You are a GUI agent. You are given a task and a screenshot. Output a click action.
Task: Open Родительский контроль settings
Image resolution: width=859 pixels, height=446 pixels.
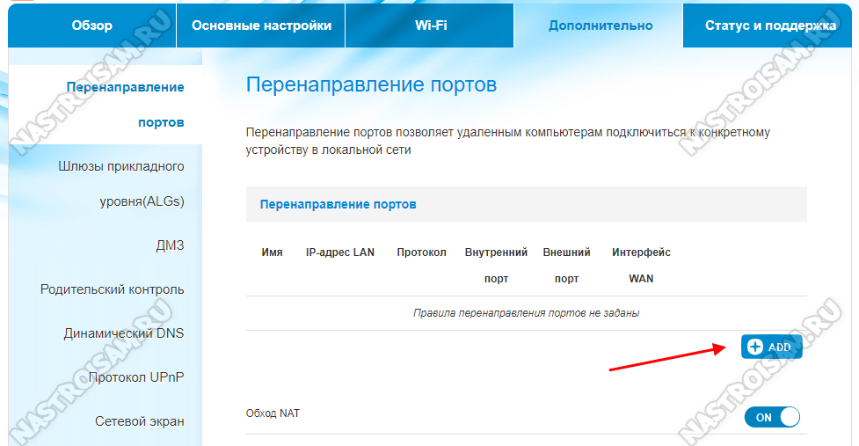tap(113, 289)
